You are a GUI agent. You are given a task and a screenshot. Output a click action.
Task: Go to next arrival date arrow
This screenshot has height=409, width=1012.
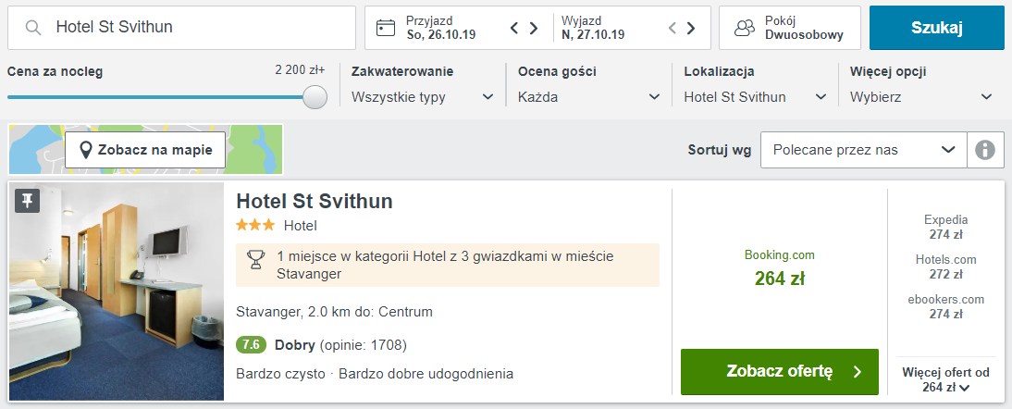coord(534,28)
